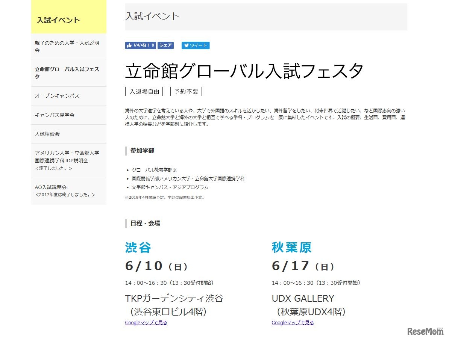Click the 入退場自由 tag label
The height and width of the screenshot is (340, 449).
(144, 92)
